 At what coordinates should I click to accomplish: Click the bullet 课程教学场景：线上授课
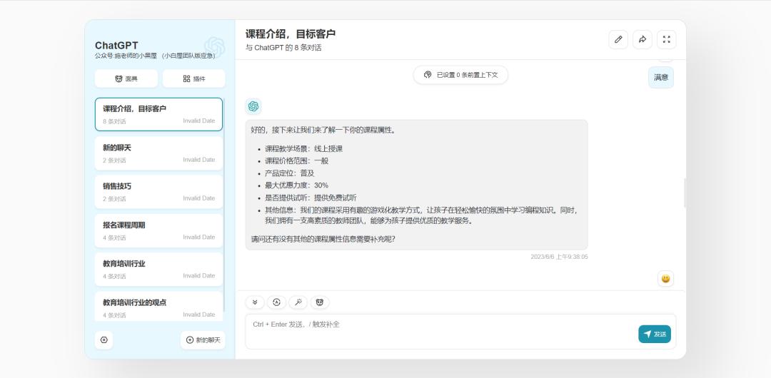(x=304, y=148)
